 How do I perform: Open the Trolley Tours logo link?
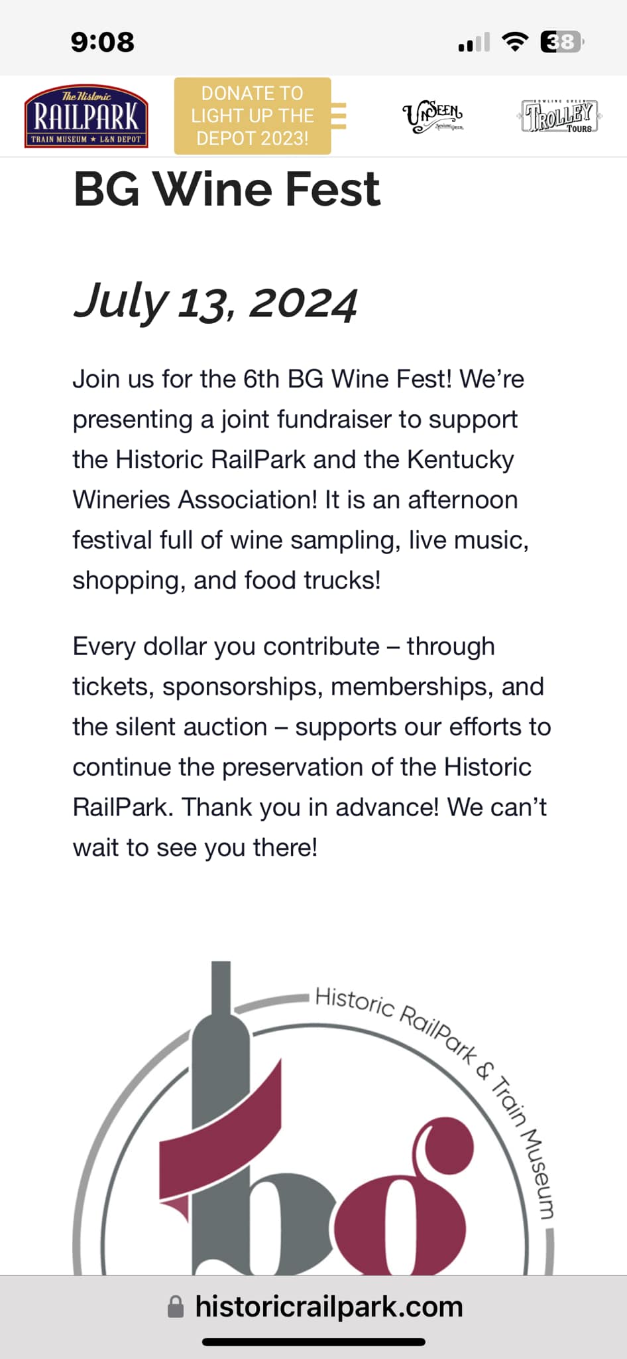point(559,117)
